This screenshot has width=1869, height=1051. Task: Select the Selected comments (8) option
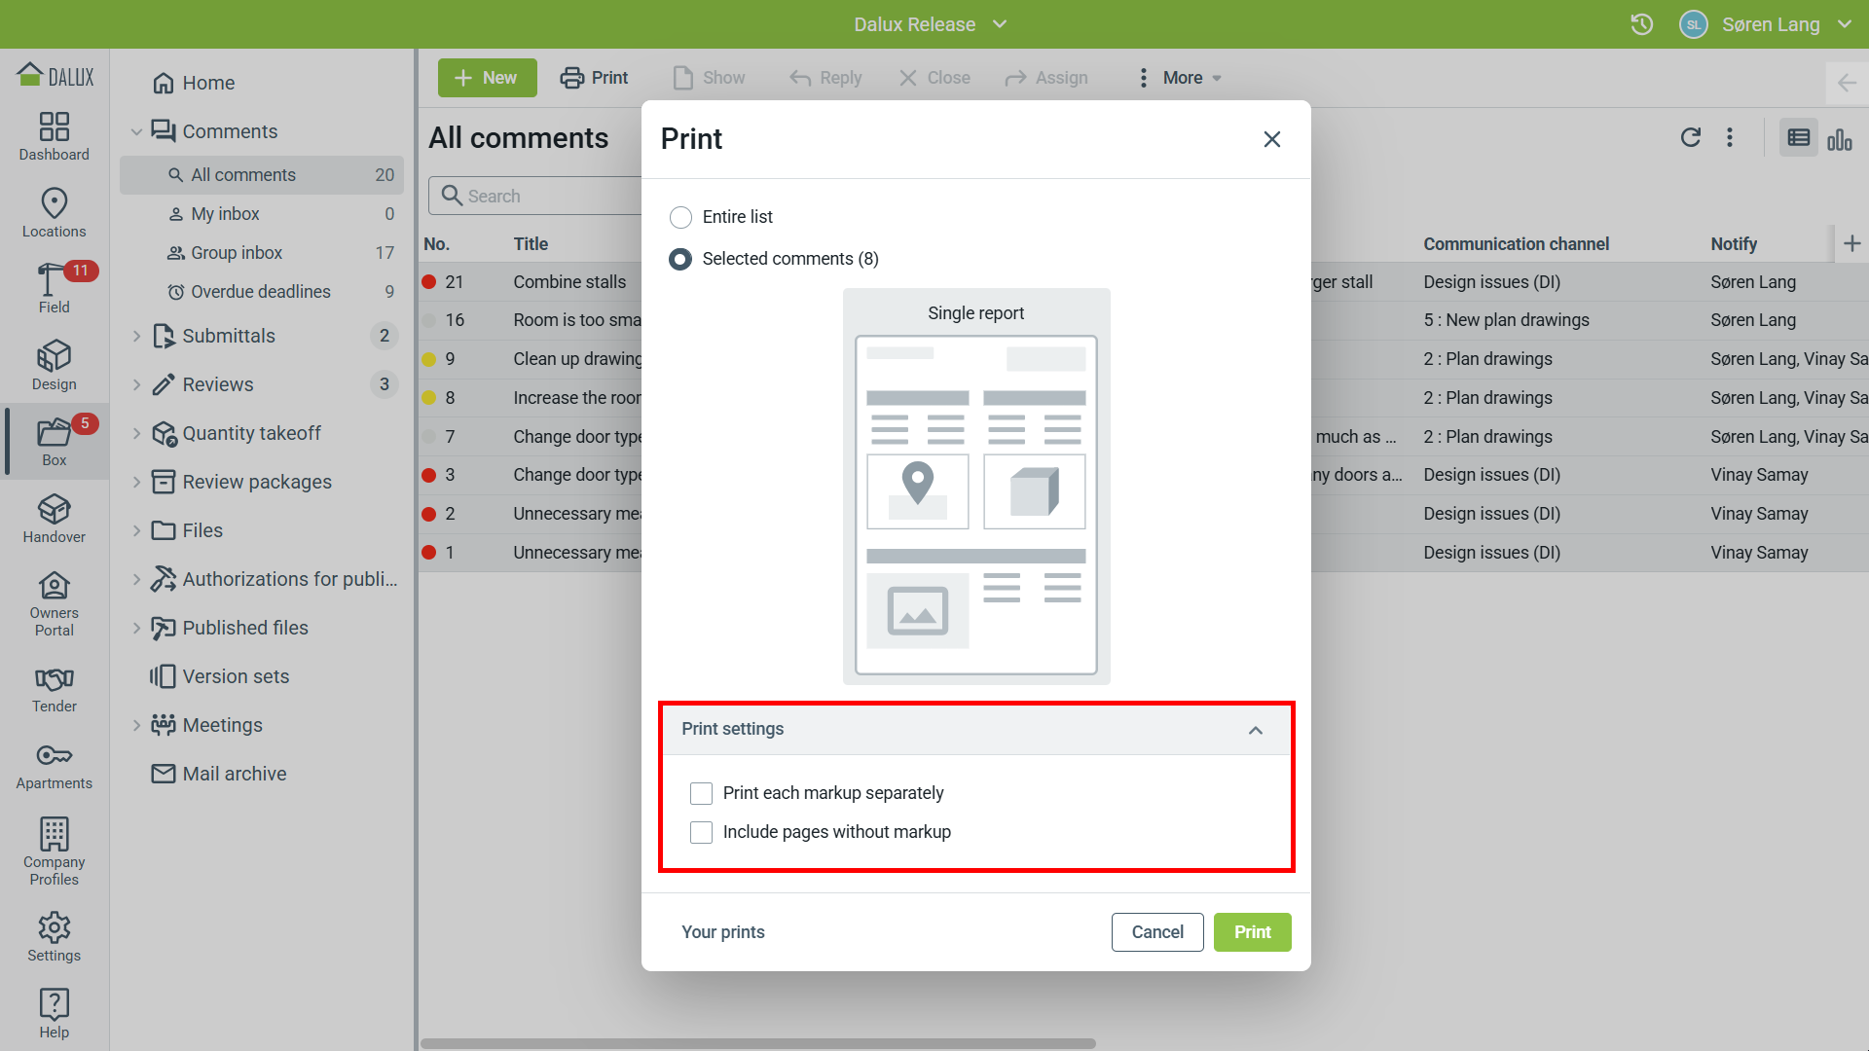[x=680, y=259]
